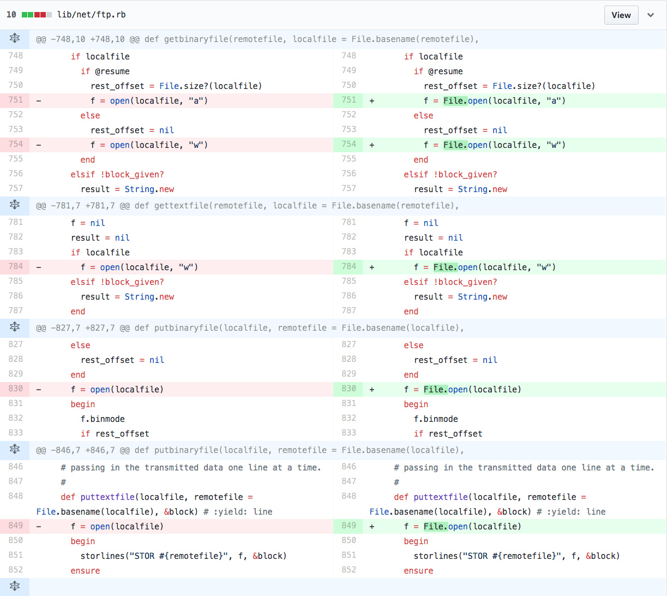Expand hidden lines above the gettextfile hunk
The image size is (667, 596).
pyautogui.click(x=15, y=205)
